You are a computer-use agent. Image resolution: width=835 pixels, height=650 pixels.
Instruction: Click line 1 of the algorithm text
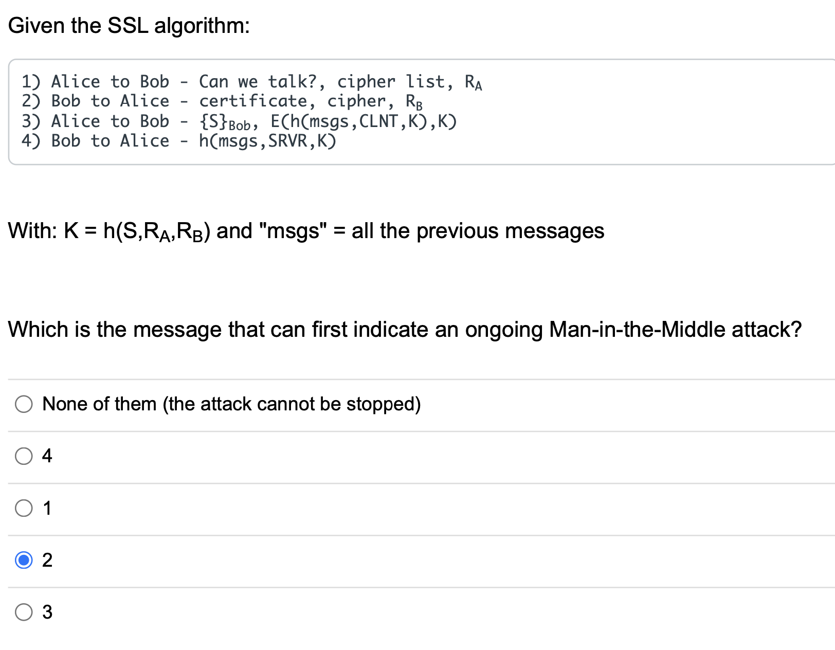(x=251, y=80)
